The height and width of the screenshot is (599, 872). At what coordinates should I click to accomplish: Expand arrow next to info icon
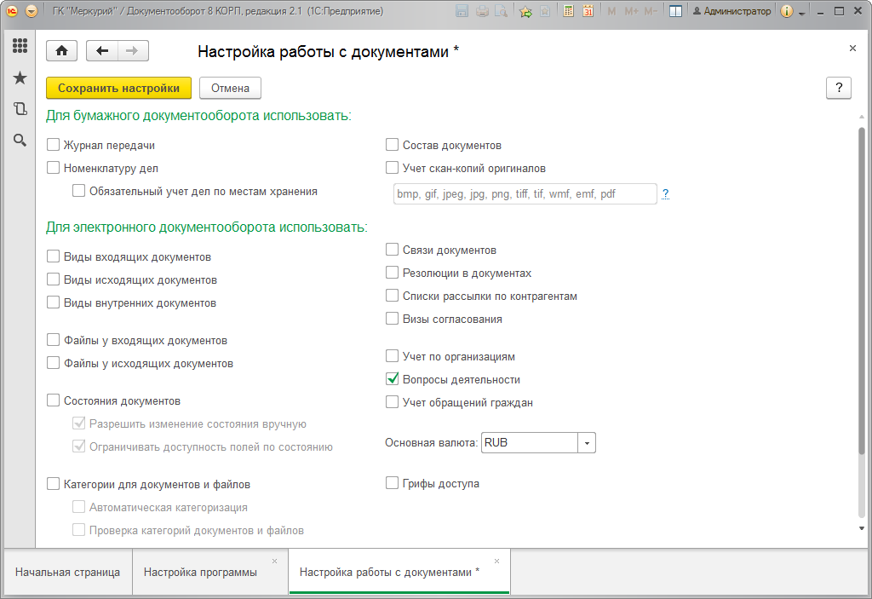tap(802, 13)
